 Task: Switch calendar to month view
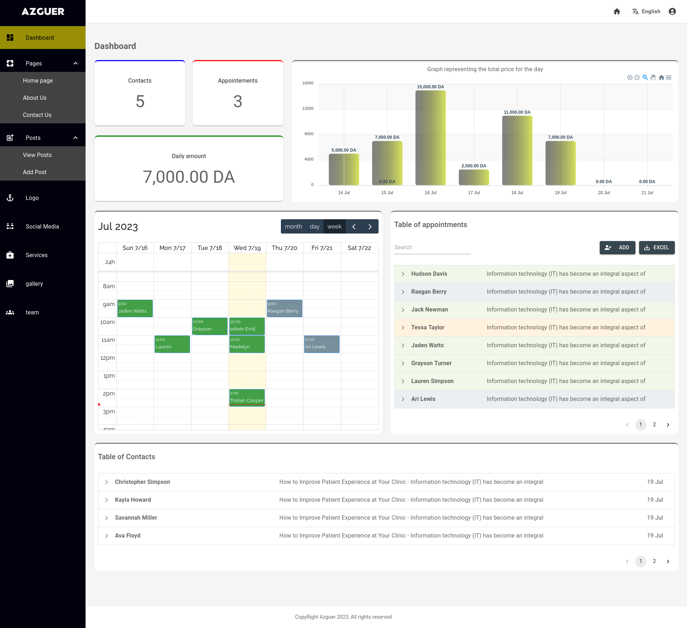coord(293,226)
